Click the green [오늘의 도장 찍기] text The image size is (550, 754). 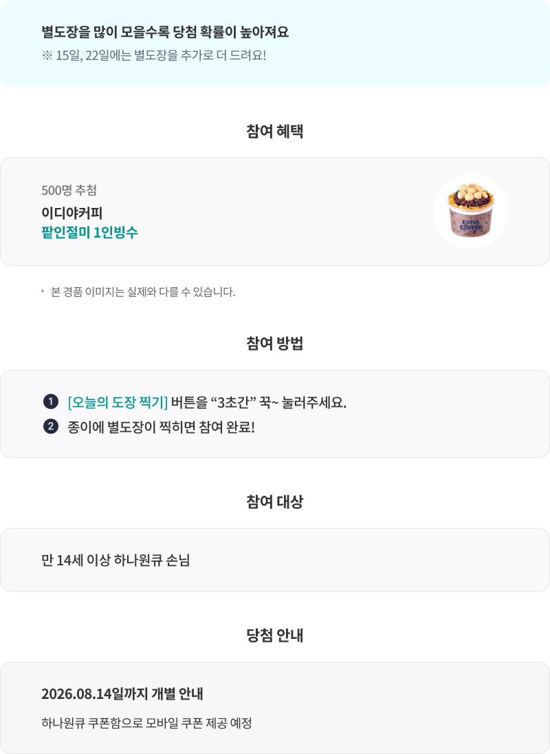pos(118,402)
